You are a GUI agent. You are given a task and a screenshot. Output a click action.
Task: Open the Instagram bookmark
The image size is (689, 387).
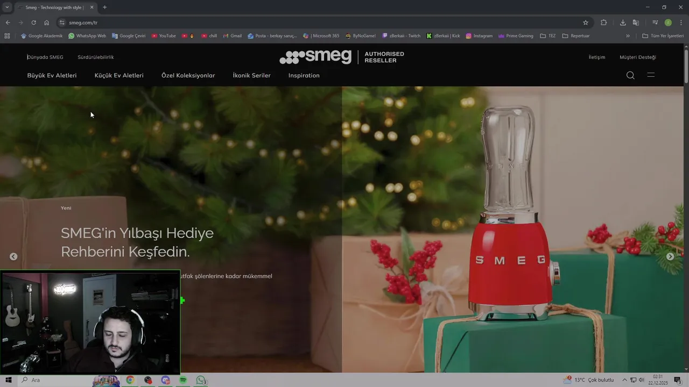tap(479, 36)
